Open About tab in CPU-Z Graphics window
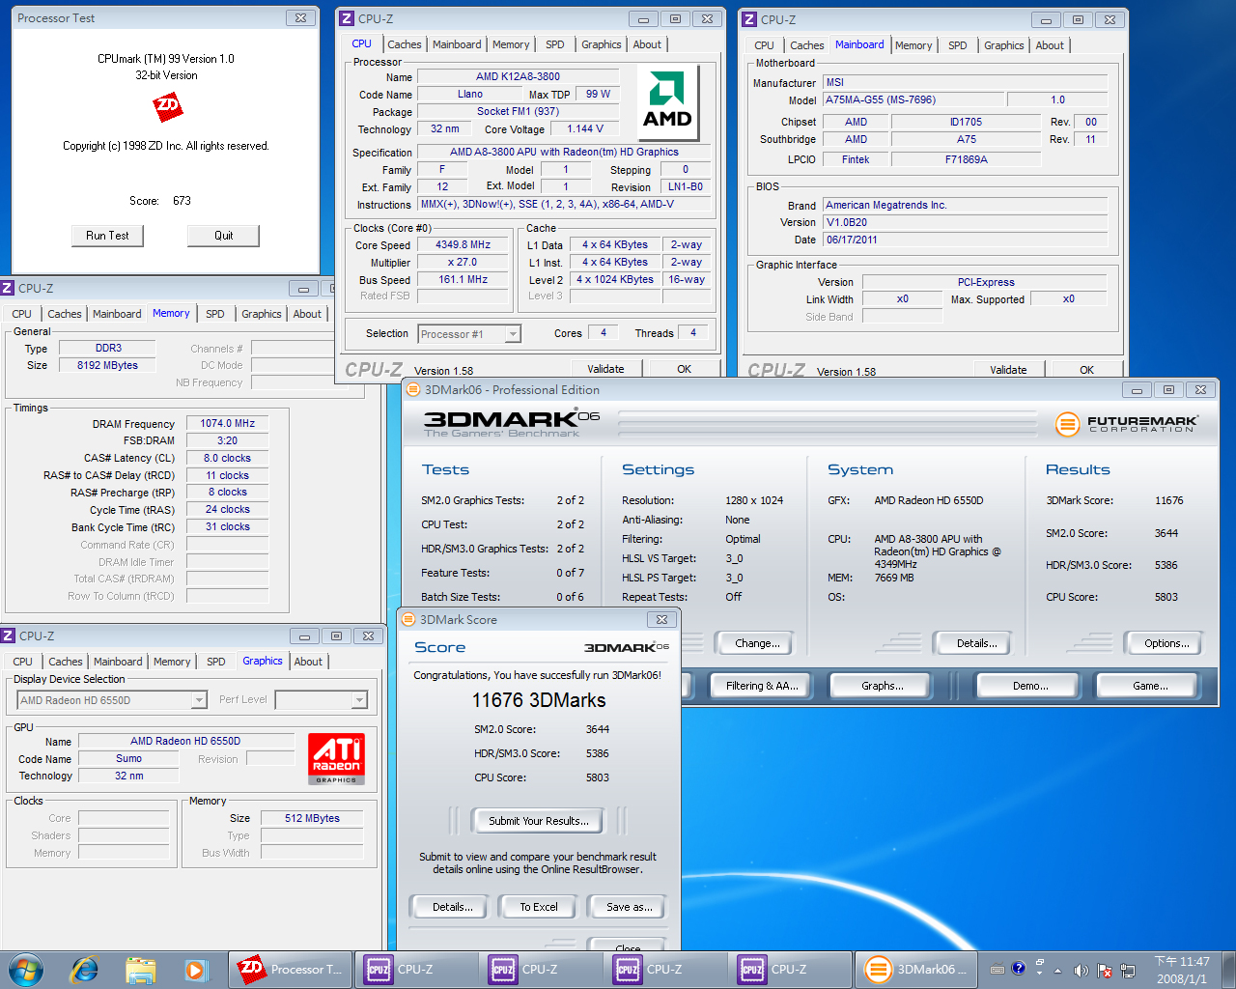Screen dimensions: 1236x989 (x=308, y=662)
